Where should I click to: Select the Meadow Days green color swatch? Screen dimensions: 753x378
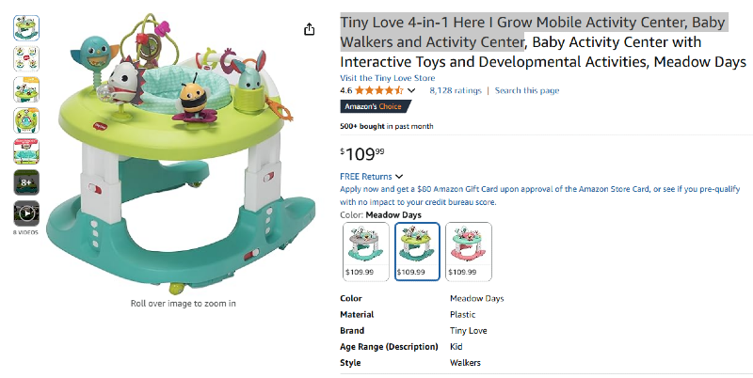[417, 250]
